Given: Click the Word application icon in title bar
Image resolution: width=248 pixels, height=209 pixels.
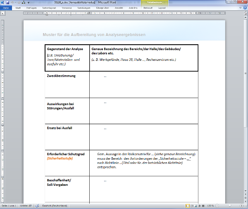Looking at the screenshot, I should tap(2, 2).
